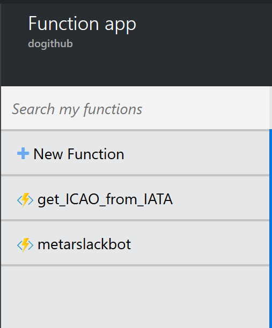Image resolution: width=272 pixels, height=328 pixels.
Task: Click the empty list area below metarslackbot
Action: coord(135,297)
